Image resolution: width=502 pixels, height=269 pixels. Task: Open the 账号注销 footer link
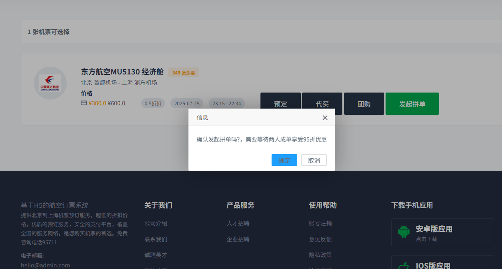pyautogui.click(x=321, y=223)
